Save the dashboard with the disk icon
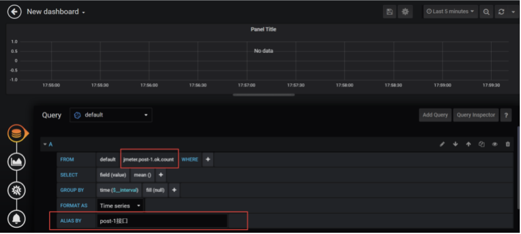The image size is (521, 234). [x=389, y=12]
